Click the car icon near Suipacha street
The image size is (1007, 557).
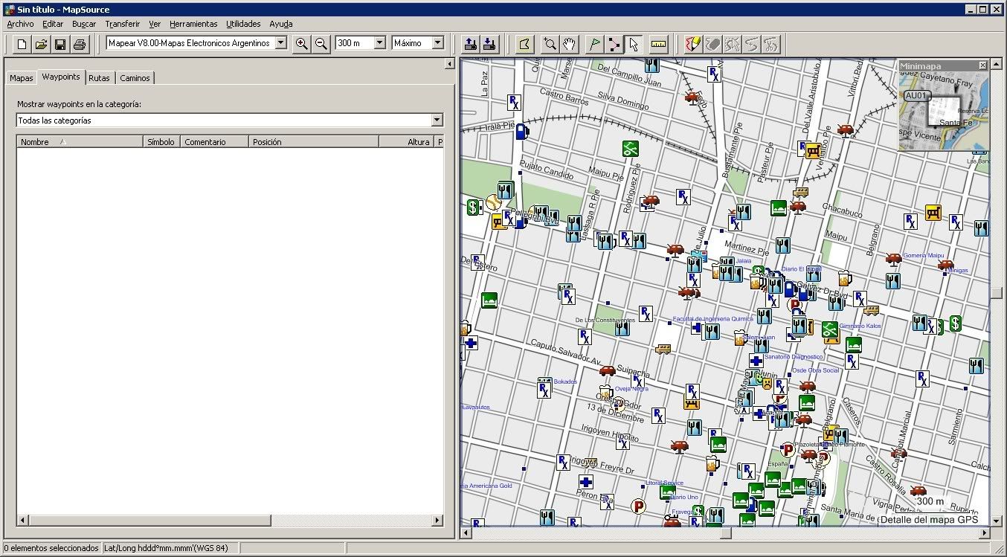pyautogui.click(x=608, y=370)
